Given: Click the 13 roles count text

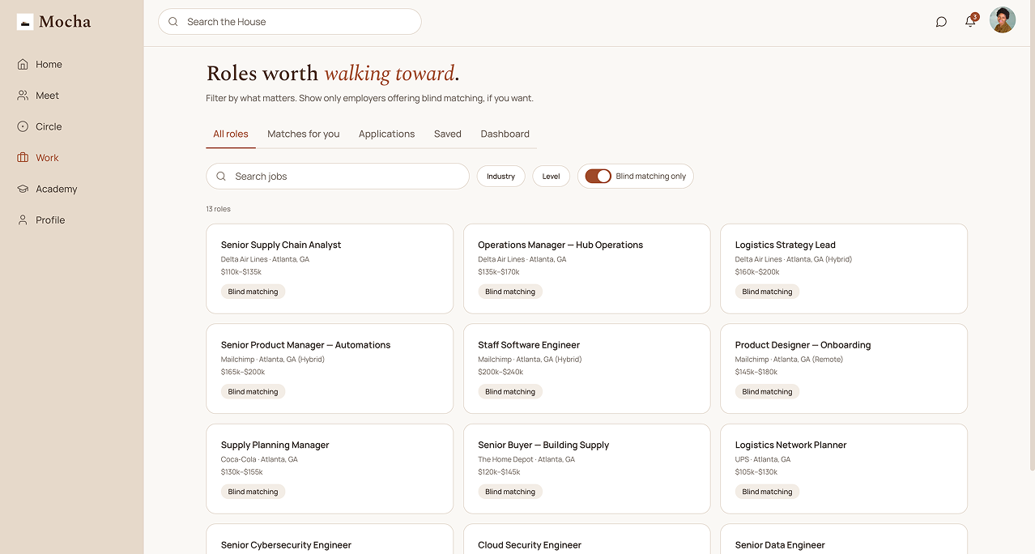Looking at the screenshot, I should click(x=219, y=209).
